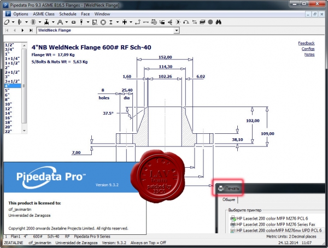The image size is (328, 248).
Task: Go to next record navigation arrow
Action: [22, 31]
